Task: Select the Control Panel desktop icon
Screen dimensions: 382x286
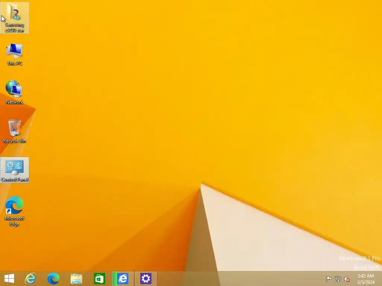Action: pos(15,169)
